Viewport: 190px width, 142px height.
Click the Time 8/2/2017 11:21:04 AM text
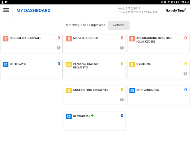(137, 12)
